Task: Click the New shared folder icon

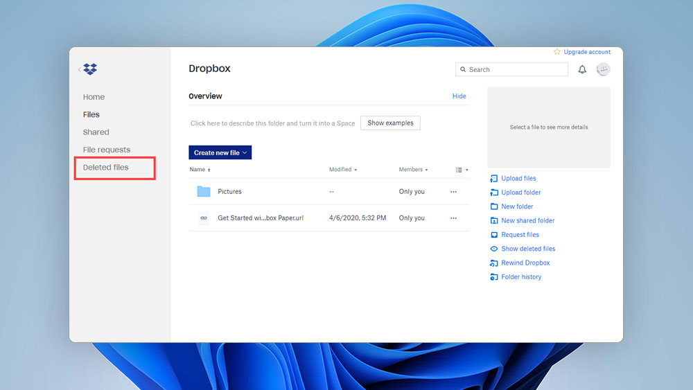Action: 493,221
